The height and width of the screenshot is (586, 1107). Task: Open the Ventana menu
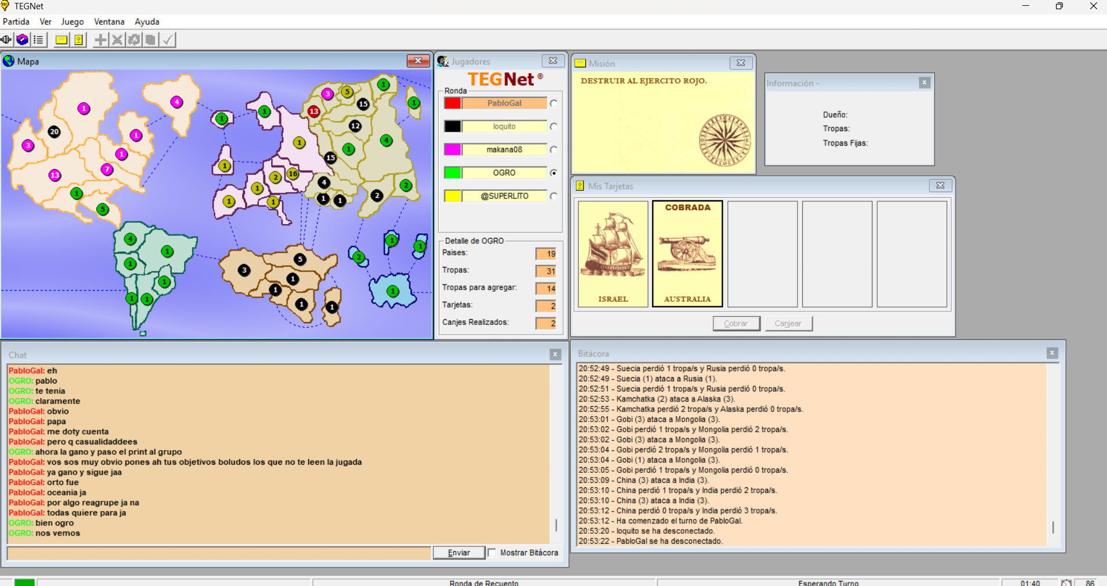coord(109,21)
